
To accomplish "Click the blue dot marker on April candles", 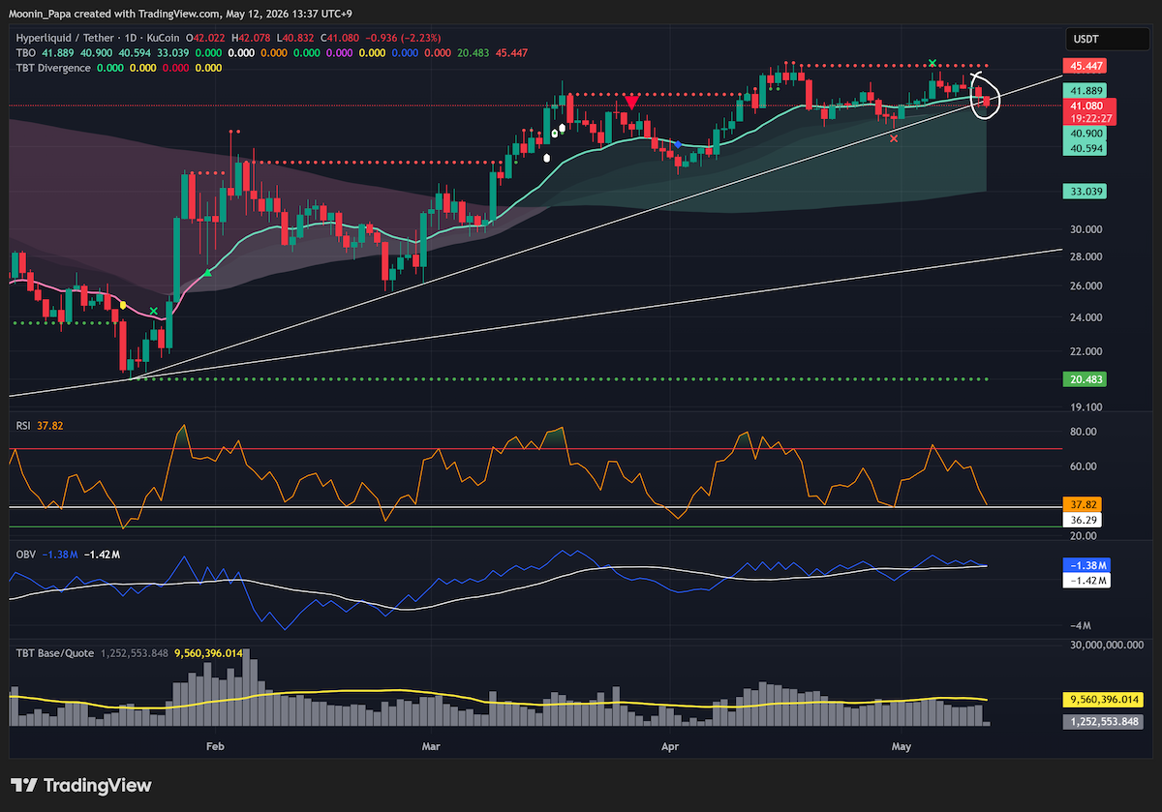I will (x=677, y=144).
